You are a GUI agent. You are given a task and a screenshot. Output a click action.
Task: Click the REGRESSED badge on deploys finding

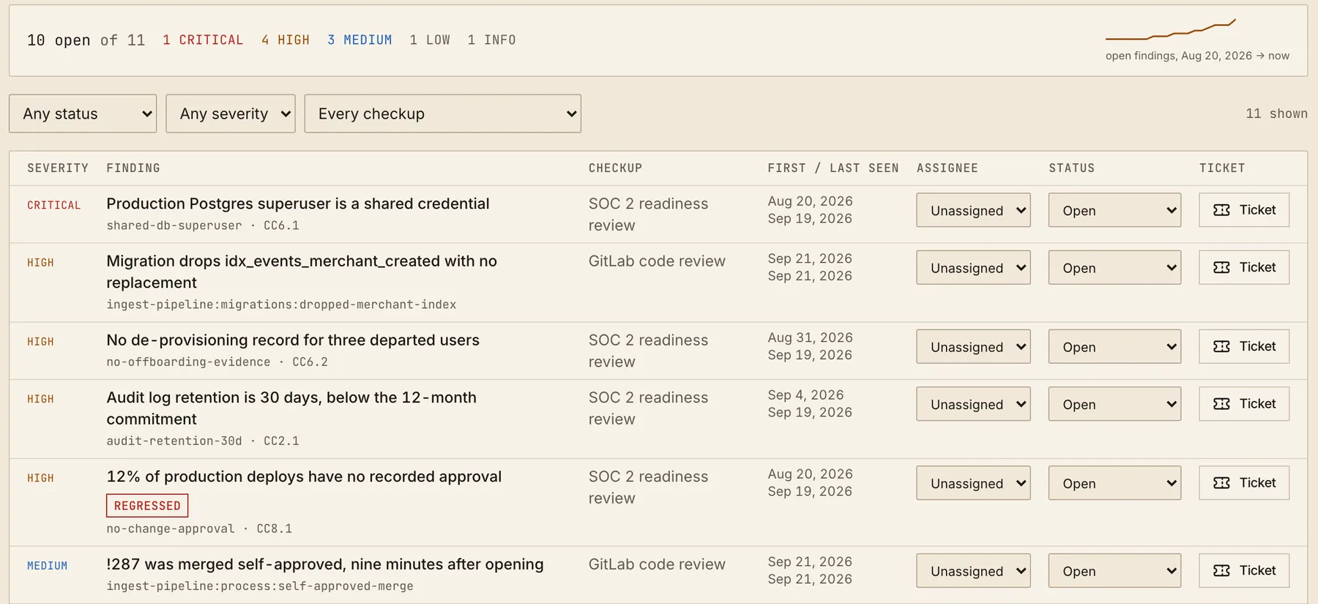(x=147, y=505)
